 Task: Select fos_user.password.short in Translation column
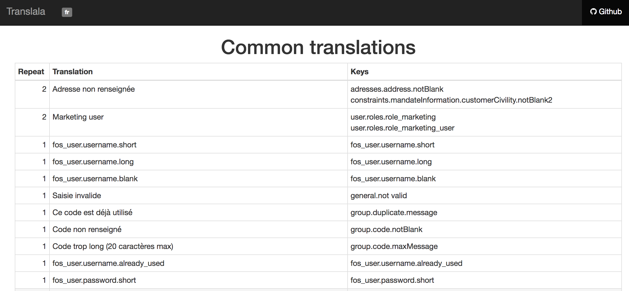tap(94, 280)
